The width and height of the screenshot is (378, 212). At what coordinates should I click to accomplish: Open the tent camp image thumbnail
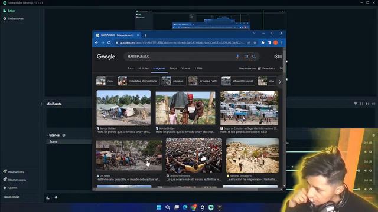click(123, 108)
